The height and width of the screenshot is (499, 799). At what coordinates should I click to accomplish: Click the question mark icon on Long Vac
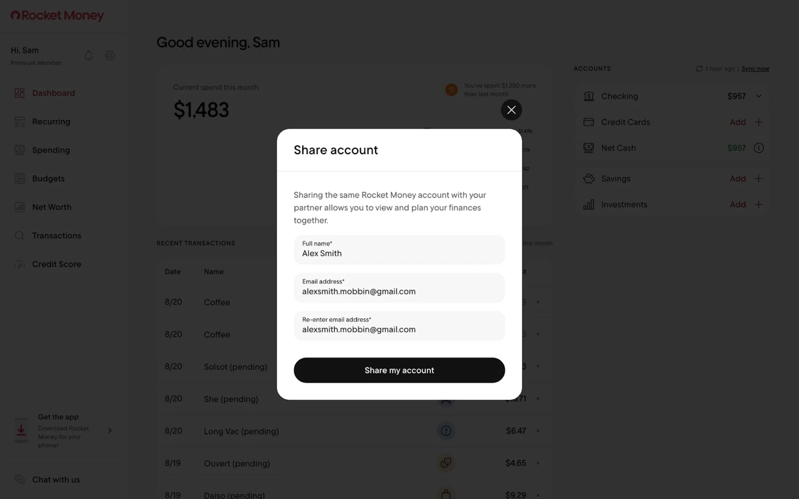pyautogui.click(x=446, y=431)
